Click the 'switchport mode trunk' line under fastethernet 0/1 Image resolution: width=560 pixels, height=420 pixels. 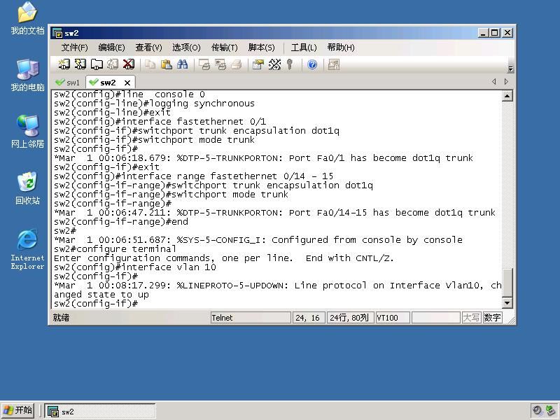tap(154, 139)
